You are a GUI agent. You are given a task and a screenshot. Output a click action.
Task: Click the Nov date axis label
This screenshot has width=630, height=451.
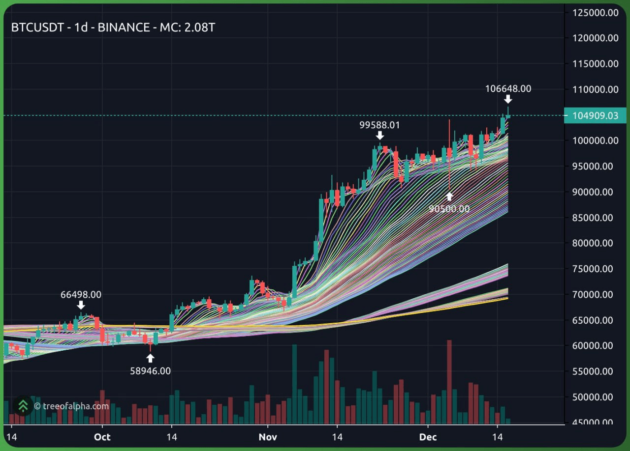pyautogui.click(x=268, y=437)
